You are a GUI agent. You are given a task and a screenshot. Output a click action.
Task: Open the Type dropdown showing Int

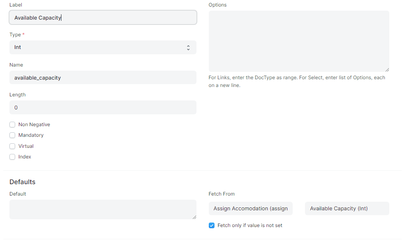[103, 47]
